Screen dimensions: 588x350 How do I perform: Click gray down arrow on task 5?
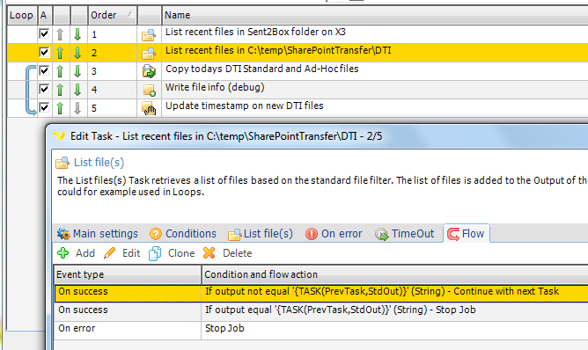pos(77,108)
